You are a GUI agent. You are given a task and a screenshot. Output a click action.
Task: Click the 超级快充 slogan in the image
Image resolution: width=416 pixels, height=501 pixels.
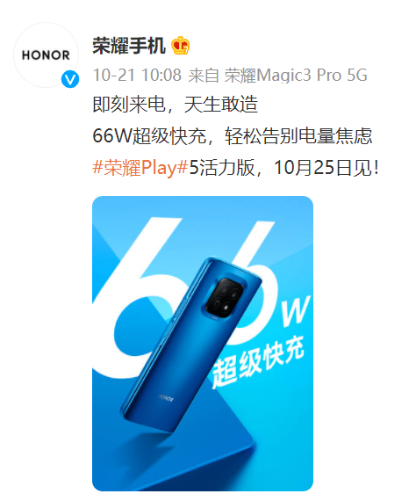(258, 361)
